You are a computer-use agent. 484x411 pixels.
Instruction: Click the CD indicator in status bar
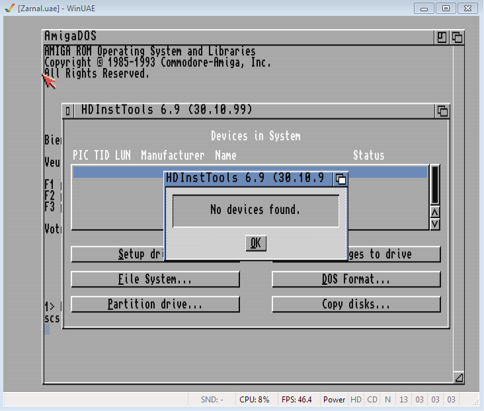pos(372,400)
